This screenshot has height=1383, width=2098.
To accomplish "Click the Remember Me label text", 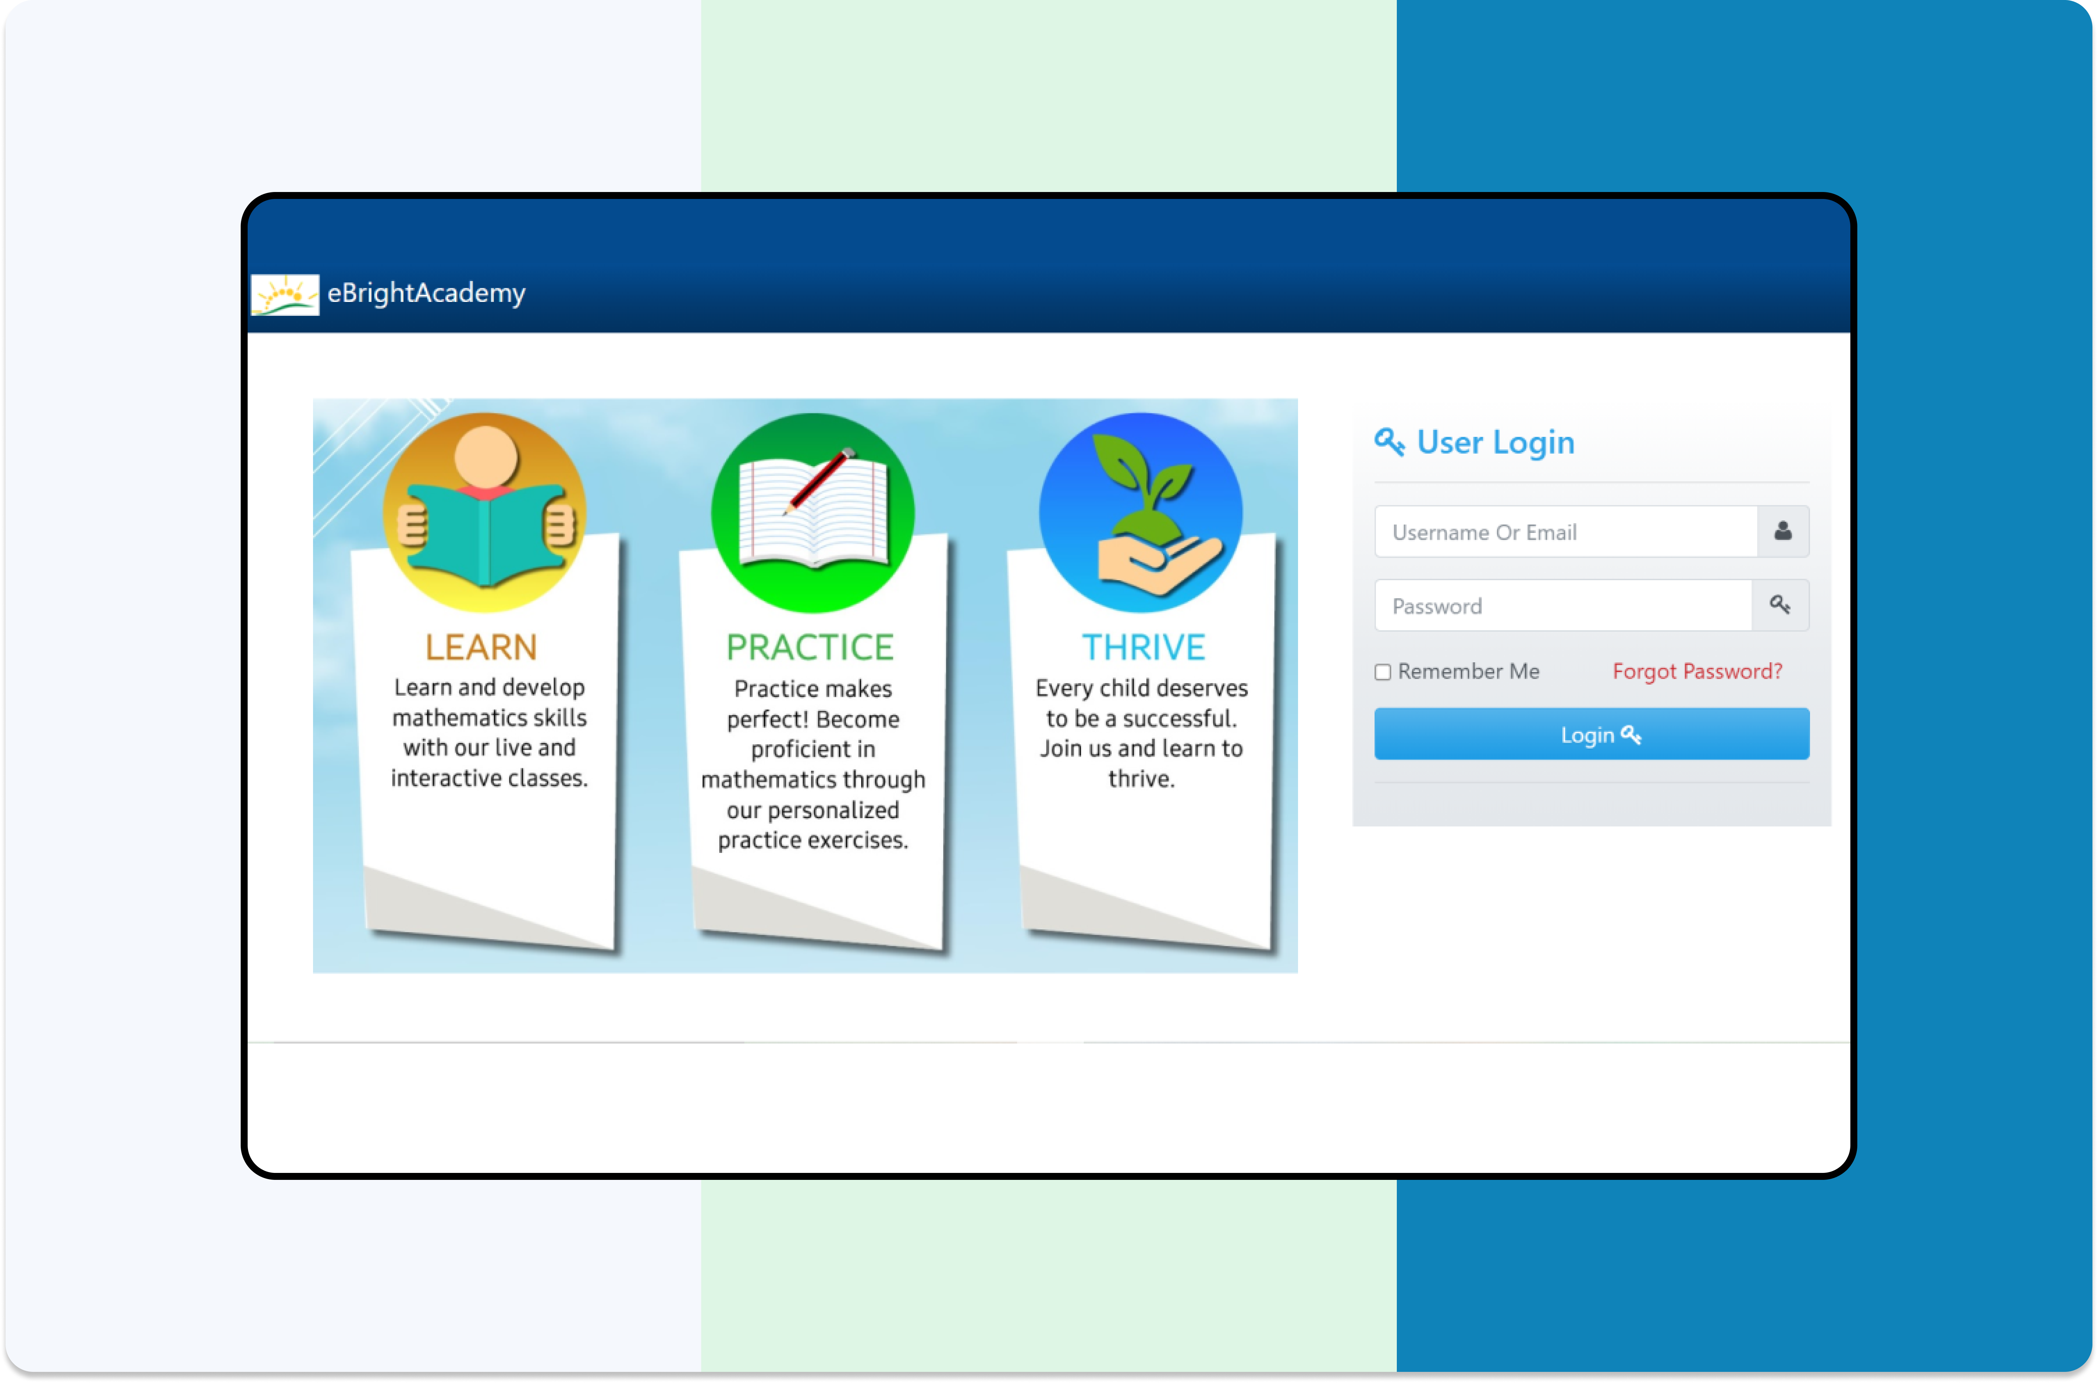I will coord(1468,671).
